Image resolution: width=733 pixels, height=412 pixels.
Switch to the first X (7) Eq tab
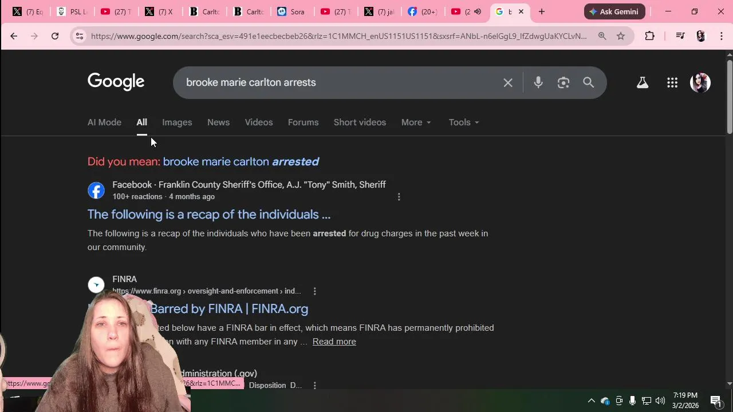(27, 11)
